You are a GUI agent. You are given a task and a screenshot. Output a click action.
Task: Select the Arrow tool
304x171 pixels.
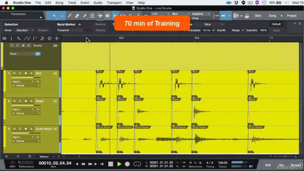coord(54,16)
